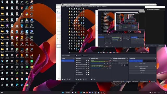Image resolution: width=167 pixels, height=94 pixels.
Task: Open transition properties three-dot menu
Action: pos(127,65)
